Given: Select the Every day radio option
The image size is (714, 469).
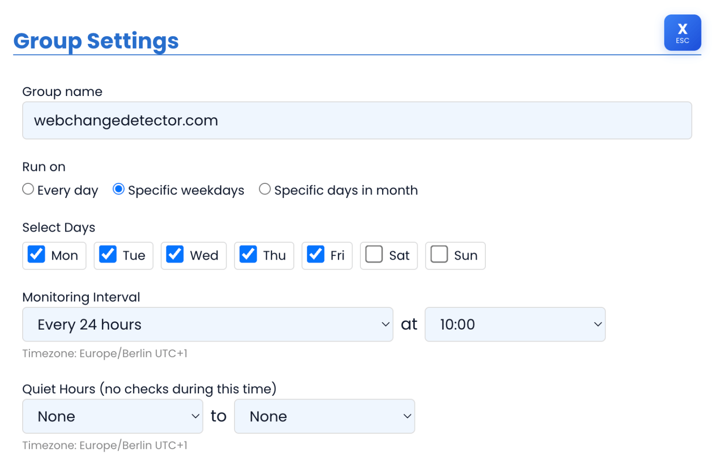Looking at the screenshot, I should coord(27,189).
